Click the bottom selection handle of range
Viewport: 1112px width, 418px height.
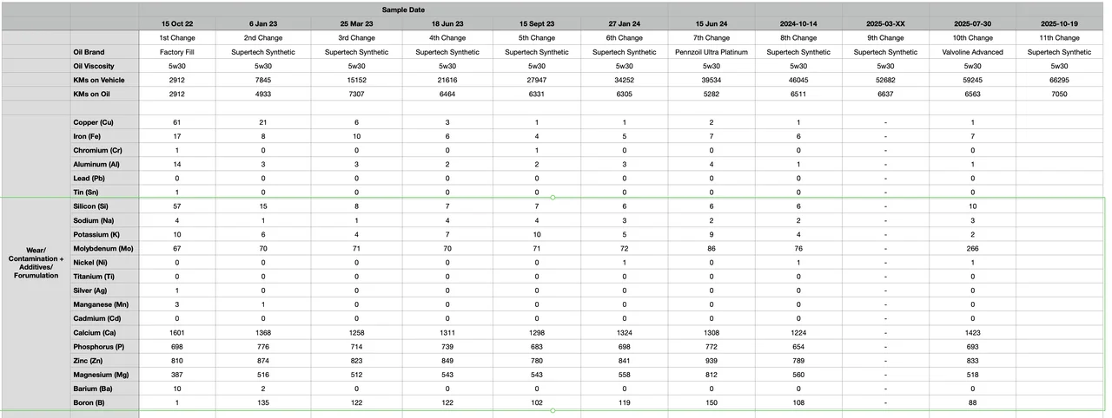click(x=553, y=410)
